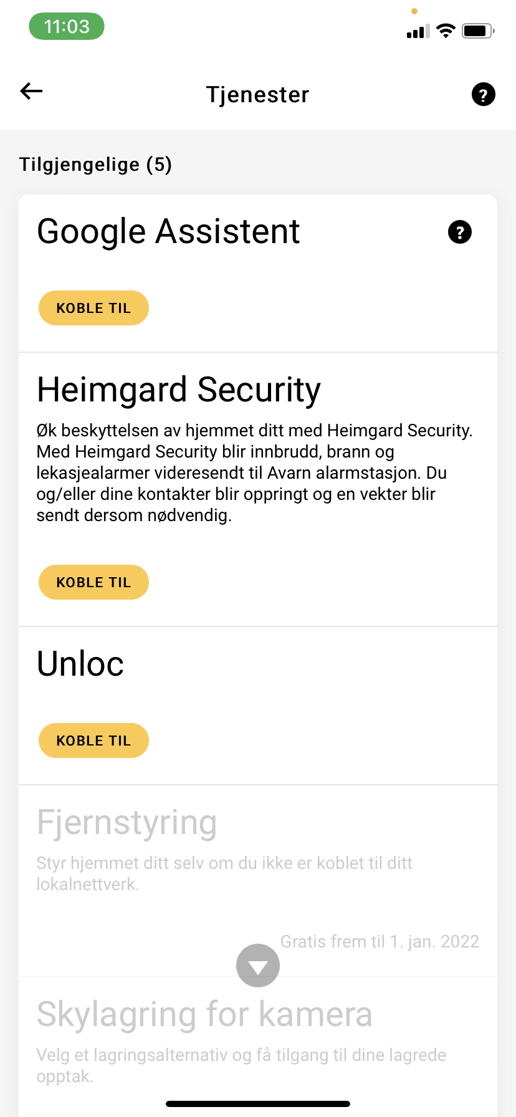
Task: Open the Fjernstyring service entry
Action: point(127,823)
